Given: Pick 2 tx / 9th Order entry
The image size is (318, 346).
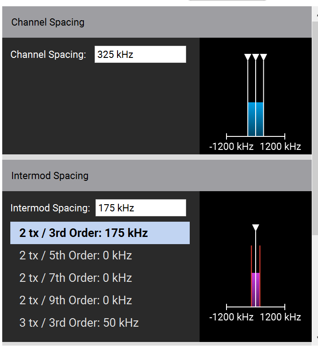Looking at the screenshot, I should (75, 301).
